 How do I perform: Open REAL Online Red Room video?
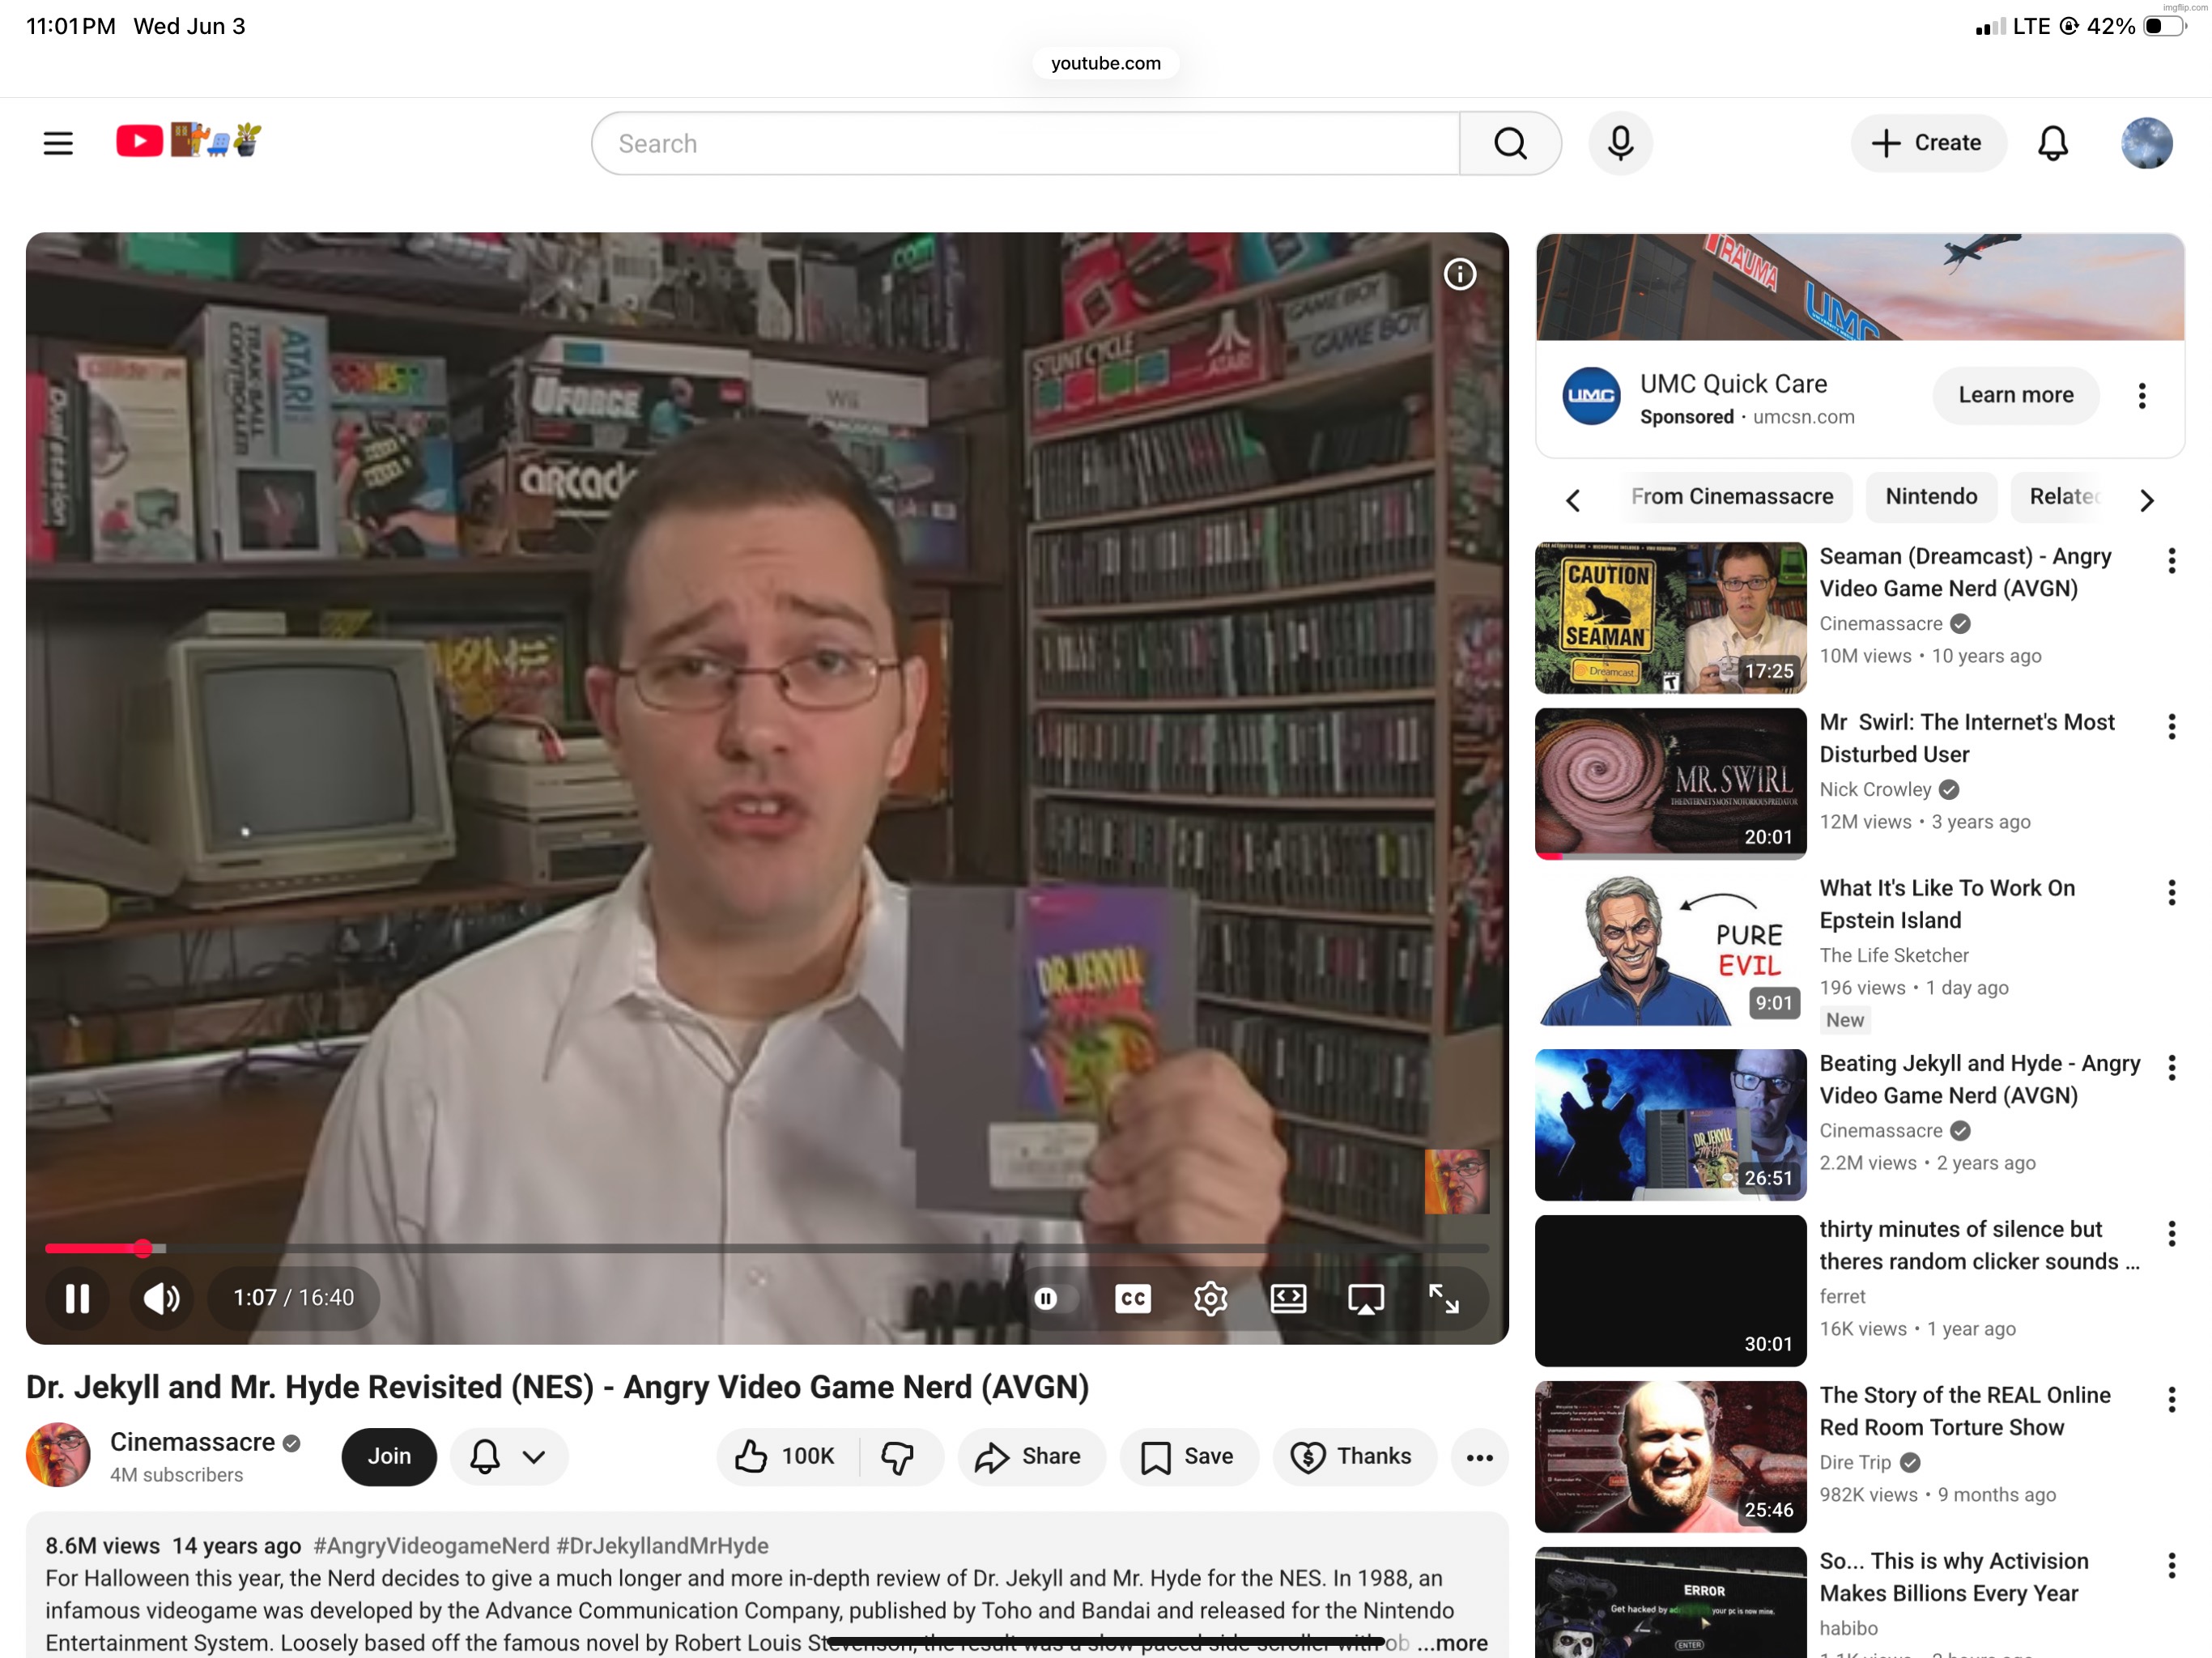(x=1670, y=1457)
